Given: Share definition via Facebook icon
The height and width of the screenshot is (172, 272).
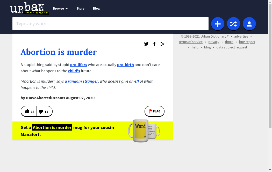Looking at the screenshot, I should [x=154, y=44].
